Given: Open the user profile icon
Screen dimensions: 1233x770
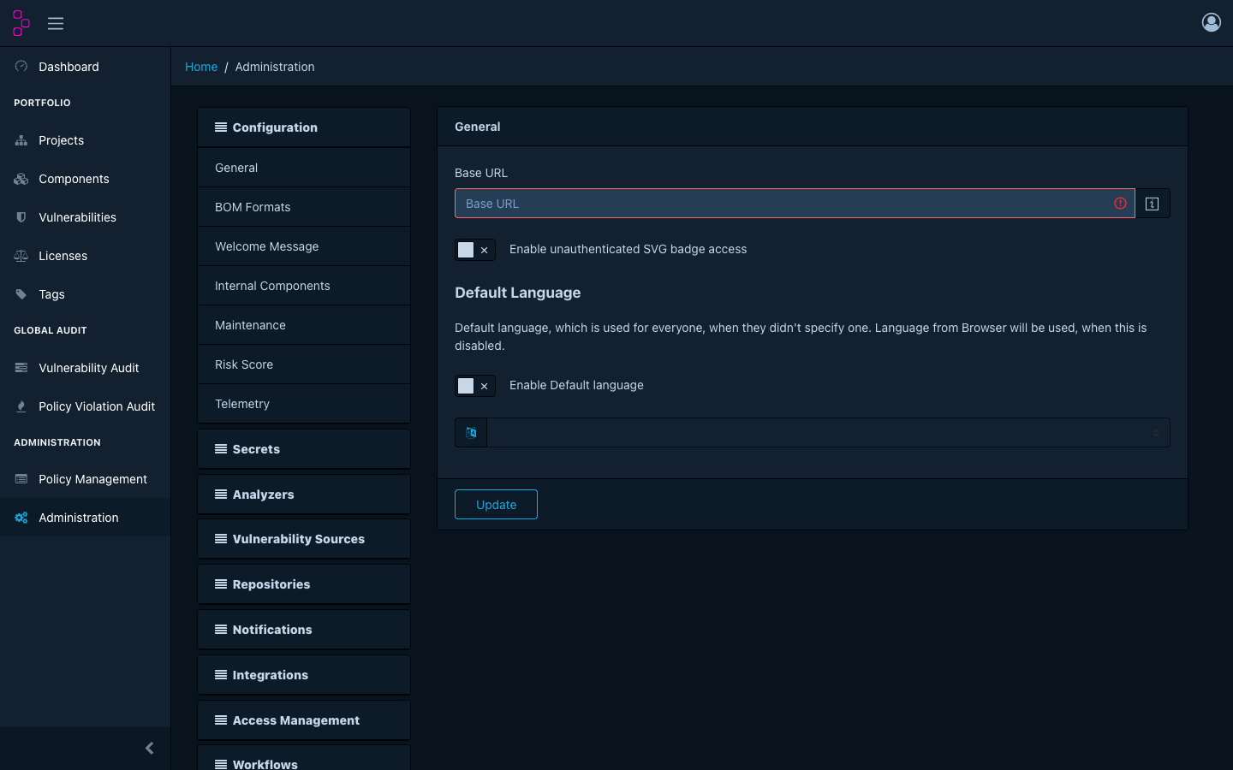Looking at the screenshot, I should tap(1211, 22).
